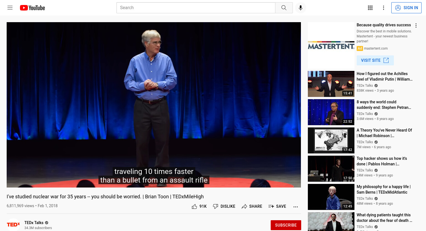The image size is (426, 231).
Task: Click the 91K like count
Action: tap(203, 206)
